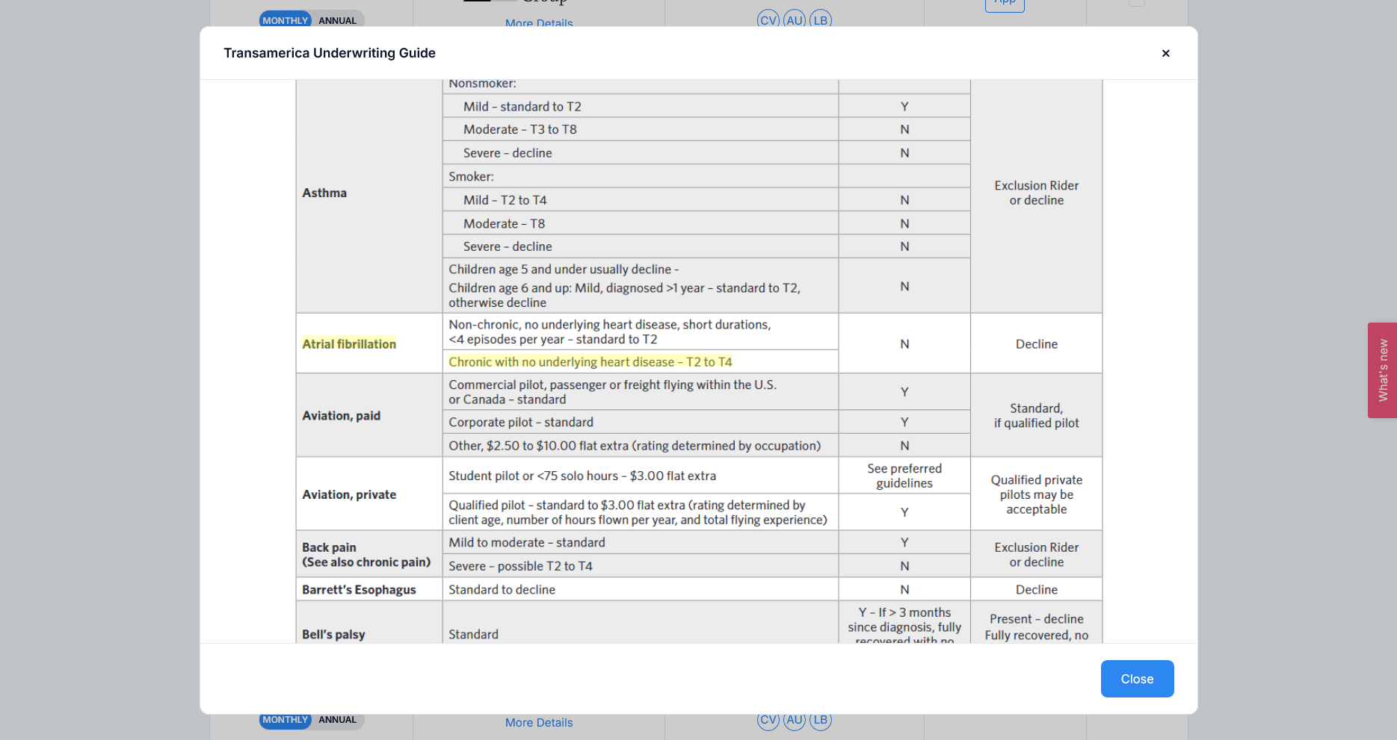Select the bottom MONTHLY toggle behind the dialog
Viewport: 1397px width, 740px height.
(x=286, y=720)
